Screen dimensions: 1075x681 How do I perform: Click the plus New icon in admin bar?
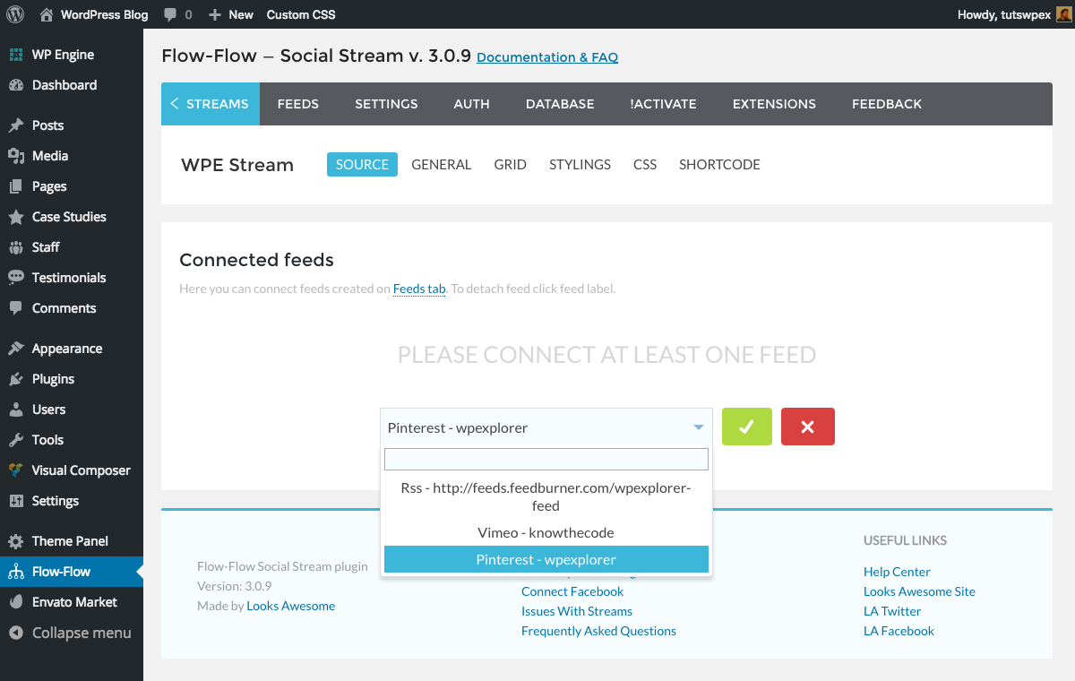click(x=214, y=15)
